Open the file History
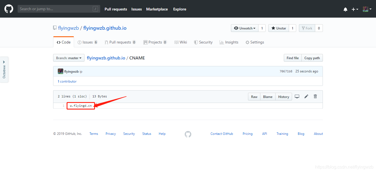The image size is (376, 172). coord(284,97)
